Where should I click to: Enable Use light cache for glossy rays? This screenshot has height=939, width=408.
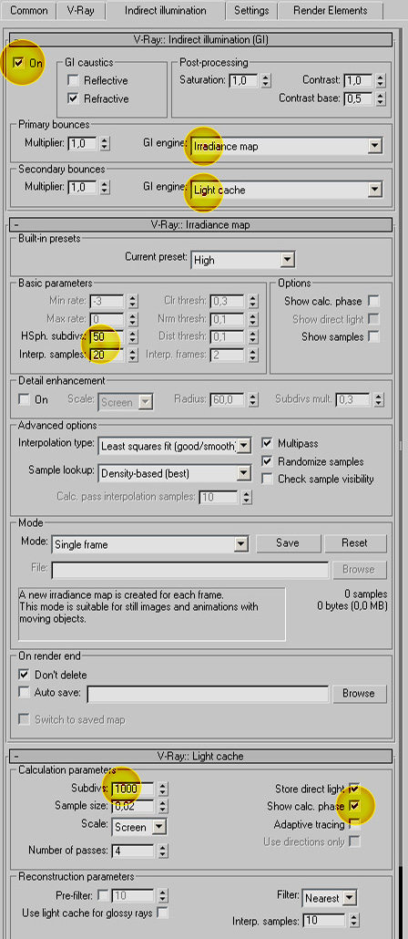point(161,913)
